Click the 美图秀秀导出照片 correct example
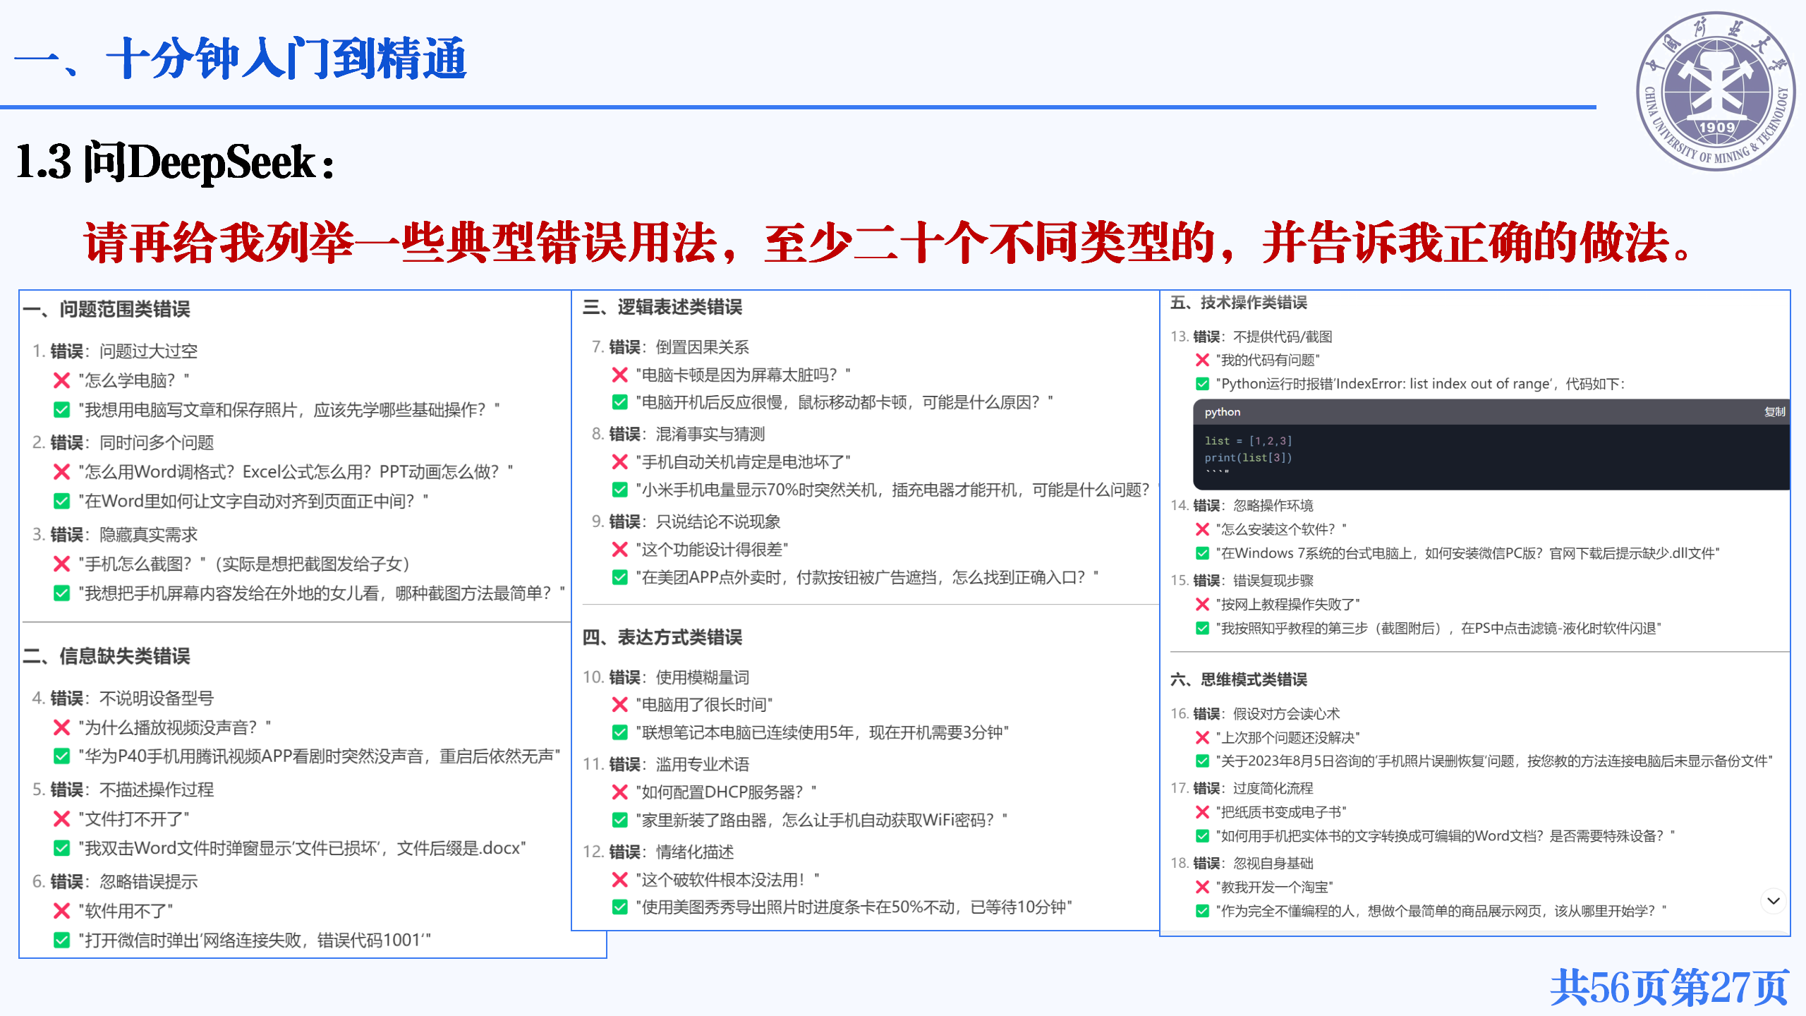This screenshot has height=1016, width=1806. (854, 907)
